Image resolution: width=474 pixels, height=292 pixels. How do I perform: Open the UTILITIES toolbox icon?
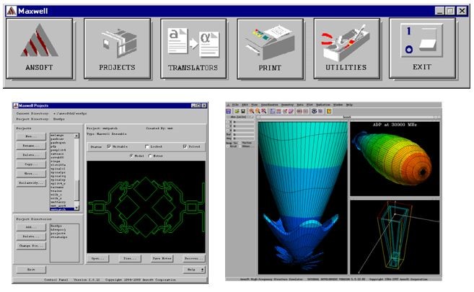pos(347,48)
